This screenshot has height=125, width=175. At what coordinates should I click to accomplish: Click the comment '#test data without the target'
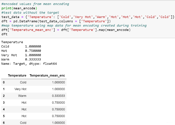click(x=30, y=13)
